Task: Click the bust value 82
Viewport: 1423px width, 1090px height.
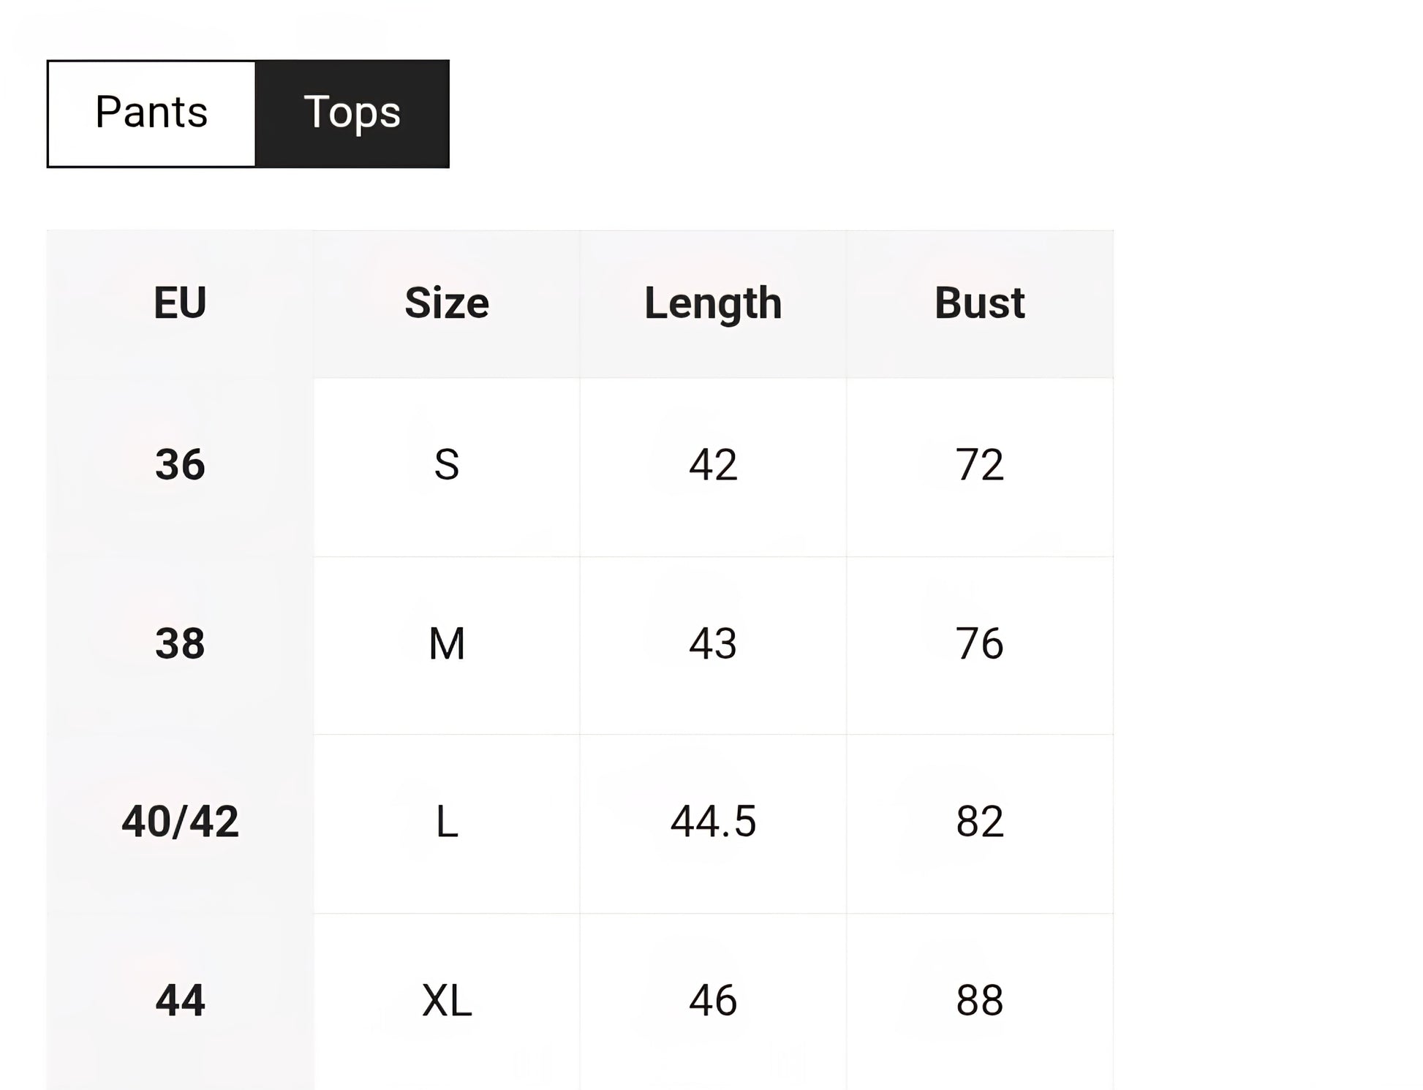Action: coord(980,822)
